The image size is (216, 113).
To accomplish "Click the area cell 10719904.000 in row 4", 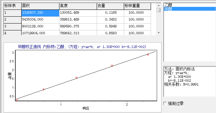I will pyautogui.click(x=40, y=33).
